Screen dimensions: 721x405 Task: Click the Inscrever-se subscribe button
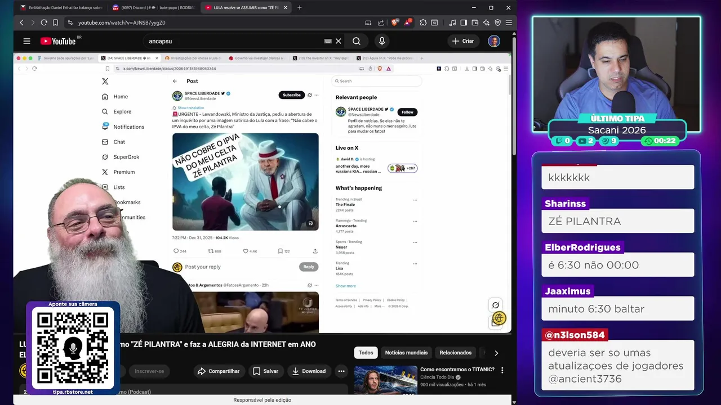(x=149, y=371)
